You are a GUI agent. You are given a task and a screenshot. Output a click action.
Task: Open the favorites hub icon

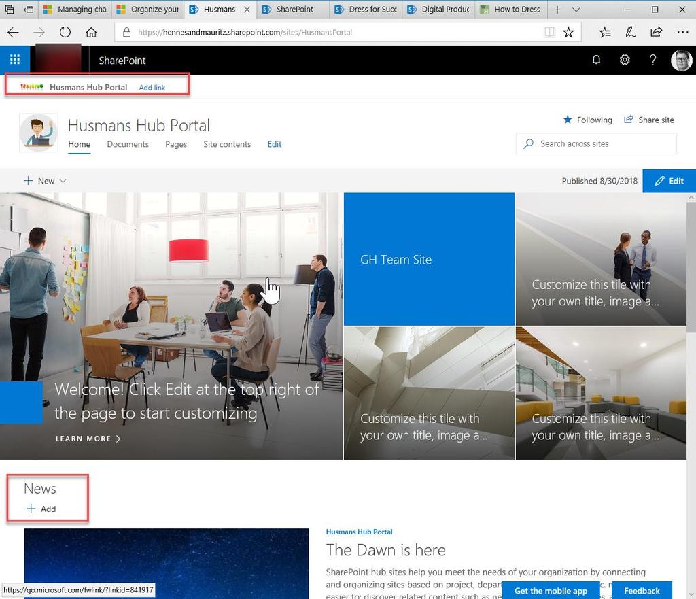(x=604, y=32)
